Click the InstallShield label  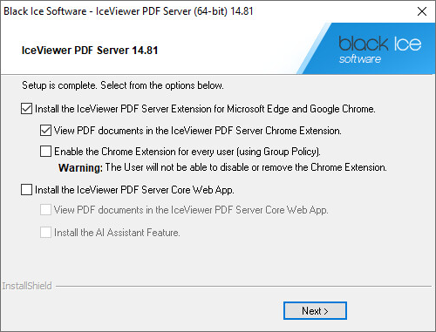click(x=27, y=286)
